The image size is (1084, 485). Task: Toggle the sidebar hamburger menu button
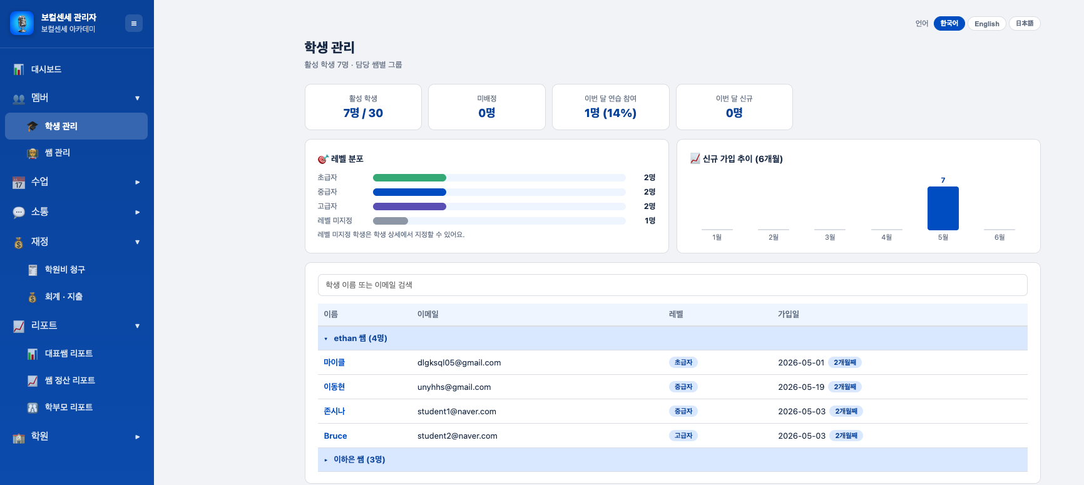(134, 23)
